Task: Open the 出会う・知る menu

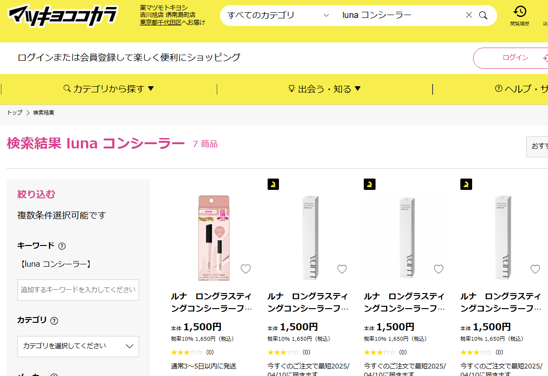Action: coord(324,89)
